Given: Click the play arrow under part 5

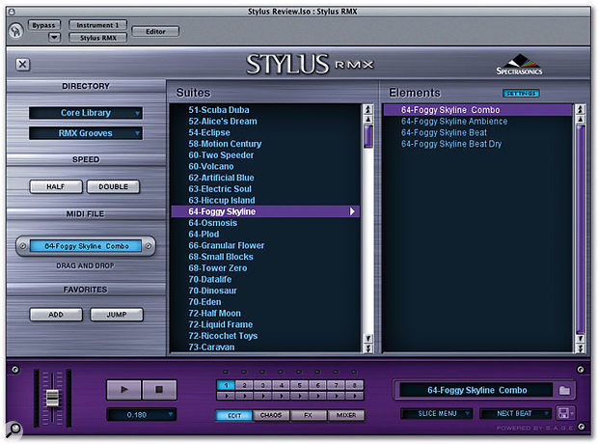Looking at the screenshot, I should tap(299, 397).
